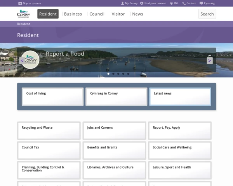Open BSL sign language link
The width and height of the screenshot is (233, 186).
(x=174, y=3)
